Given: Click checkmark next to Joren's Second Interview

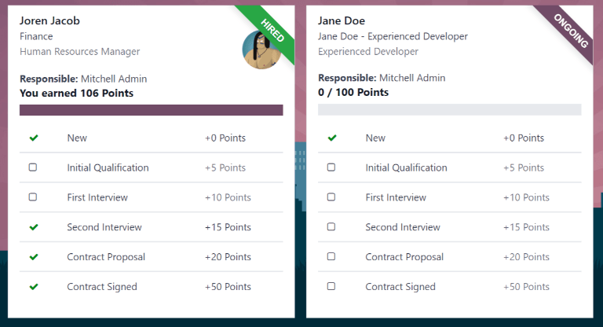Looking at the screenshot, I should [x=34, y=227].
